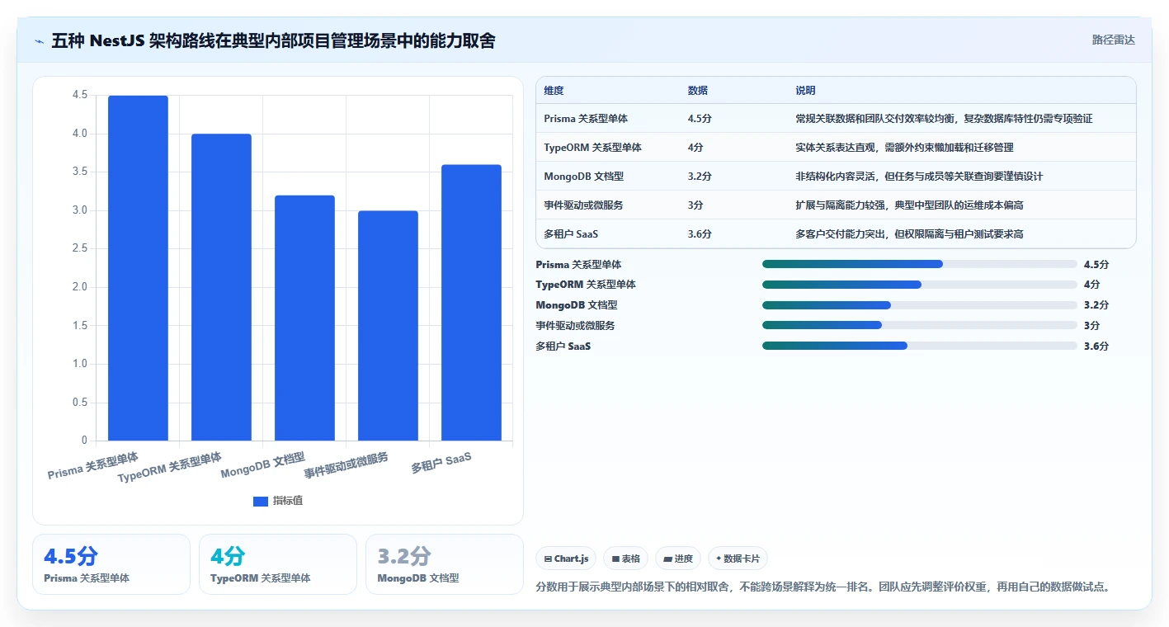
Task: Select the 多租户 SaaS chart bar
Action: 471,303
